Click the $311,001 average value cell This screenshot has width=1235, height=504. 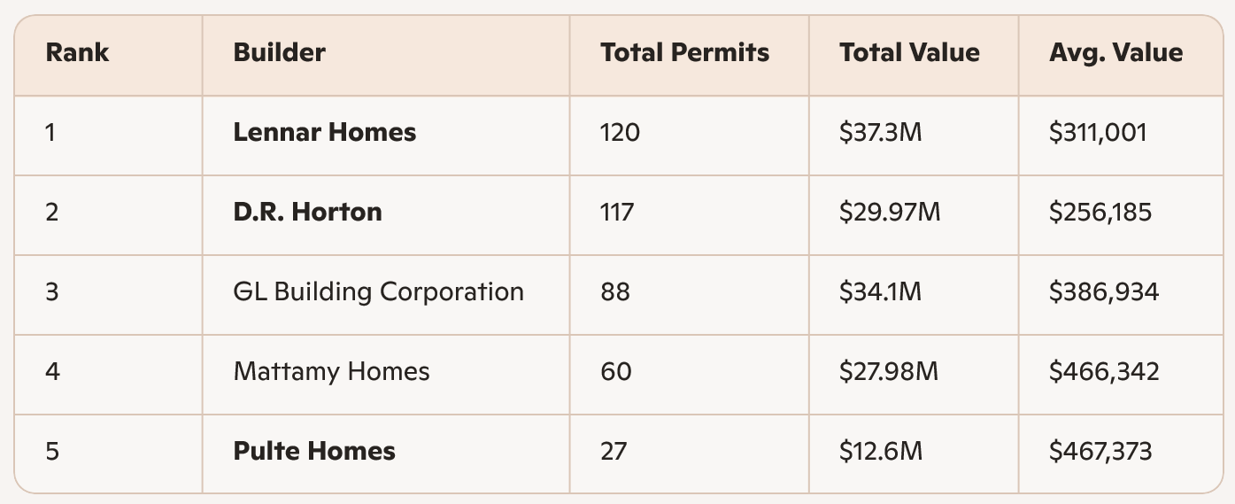click(x=1098, y=133)
